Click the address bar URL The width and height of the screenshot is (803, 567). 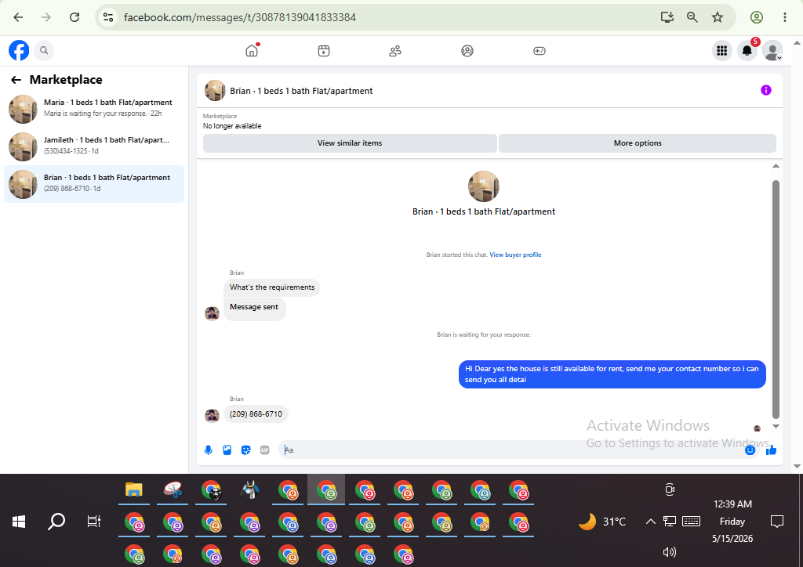[240, 17]
